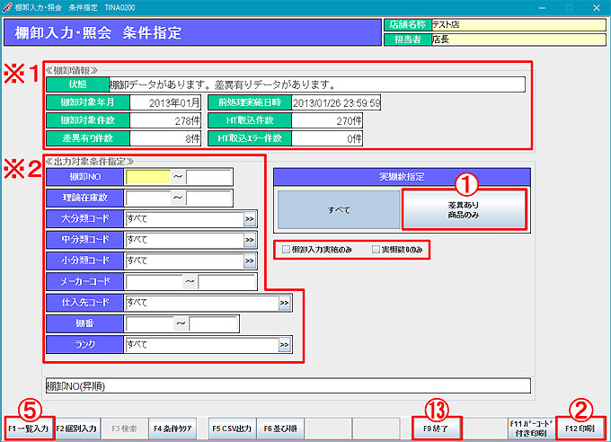Expand the ランク selection list

click(x=284, y=344)
